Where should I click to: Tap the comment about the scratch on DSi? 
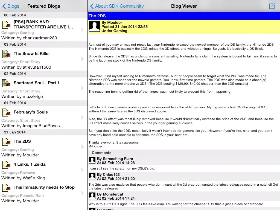tap(122, 168)
